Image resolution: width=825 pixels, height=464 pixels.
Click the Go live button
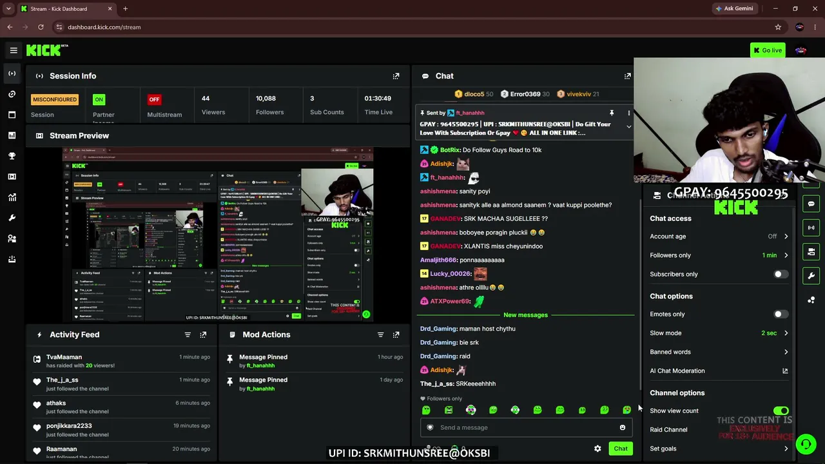tap(768, 50)
